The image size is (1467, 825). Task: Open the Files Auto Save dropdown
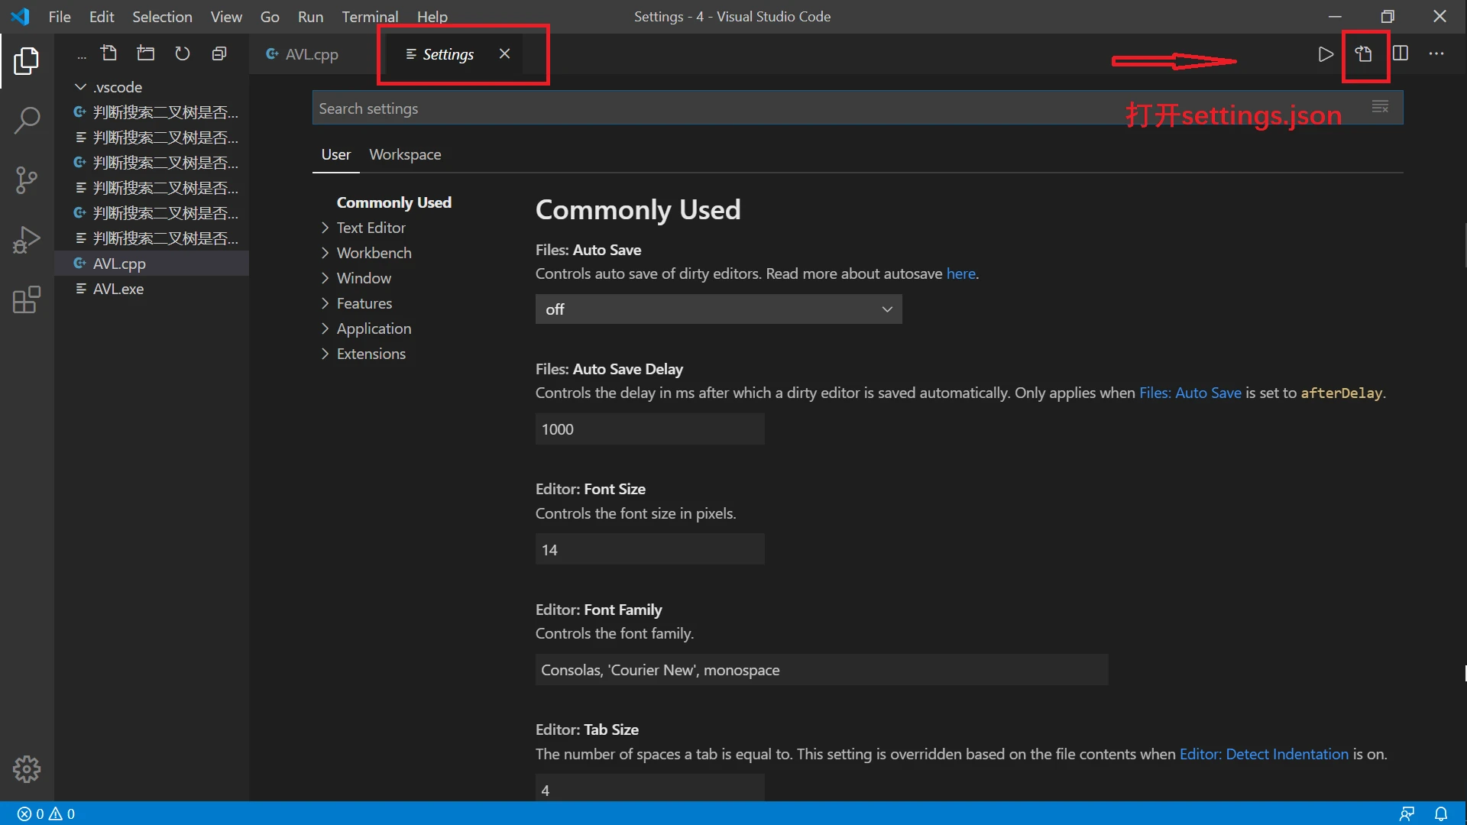click(x=718, y=309)
